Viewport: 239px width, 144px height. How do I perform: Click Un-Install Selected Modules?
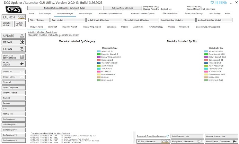pyautogui.click(x=141, y=20)
